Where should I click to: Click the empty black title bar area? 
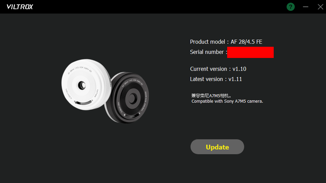(x=158, y=7)
